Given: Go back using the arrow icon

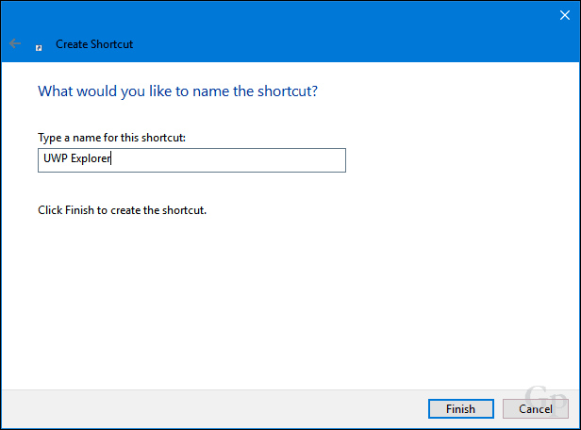Looking at the screenshot, I should (15, 43).
